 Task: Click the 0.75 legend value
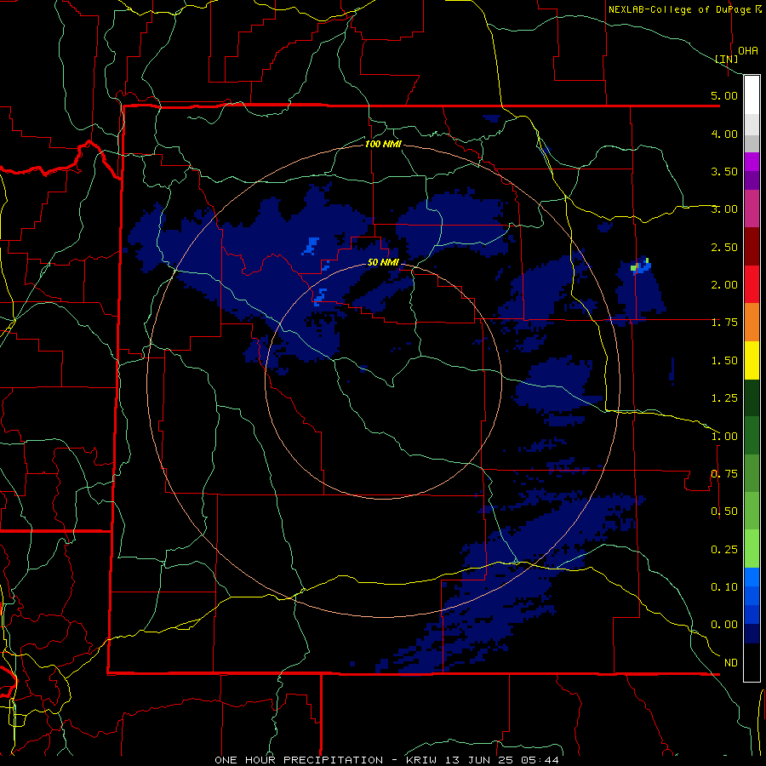pyautogui.click(x=724, y=474)
